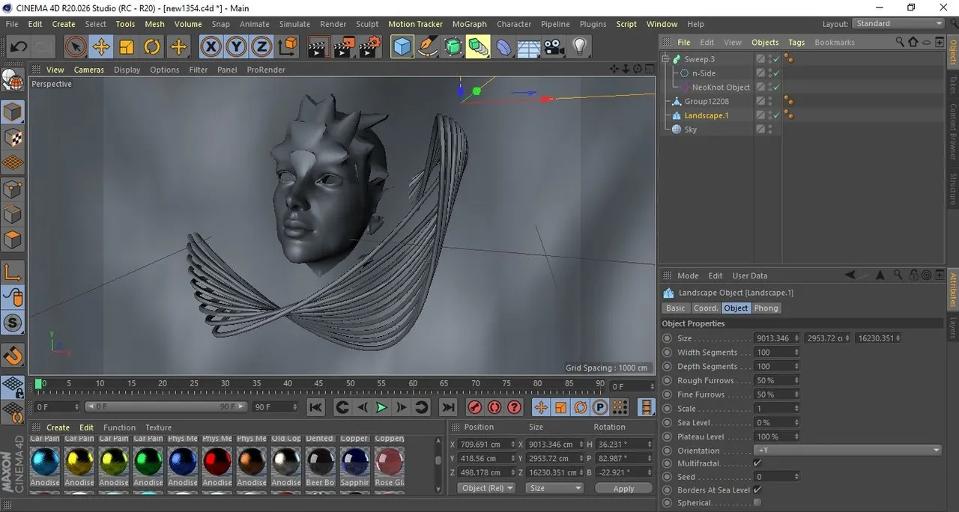
Task: Activate the Scale tool in top toolbar
Action: click(x=127, y=47)
